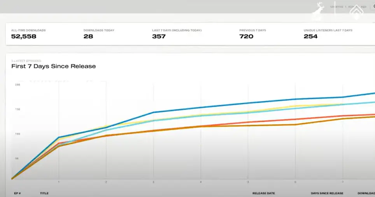Sort by Release Date column header
Image resolution: width=375 pixels, height=197 pixels.
point(263,193)
